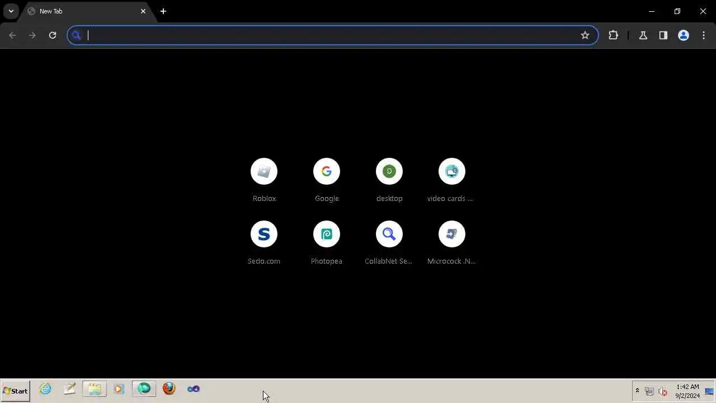The height and width of the screenshot is (403, 716).
Task: Open Chrome Labs flask icon
Action: [x=643, y=35]
